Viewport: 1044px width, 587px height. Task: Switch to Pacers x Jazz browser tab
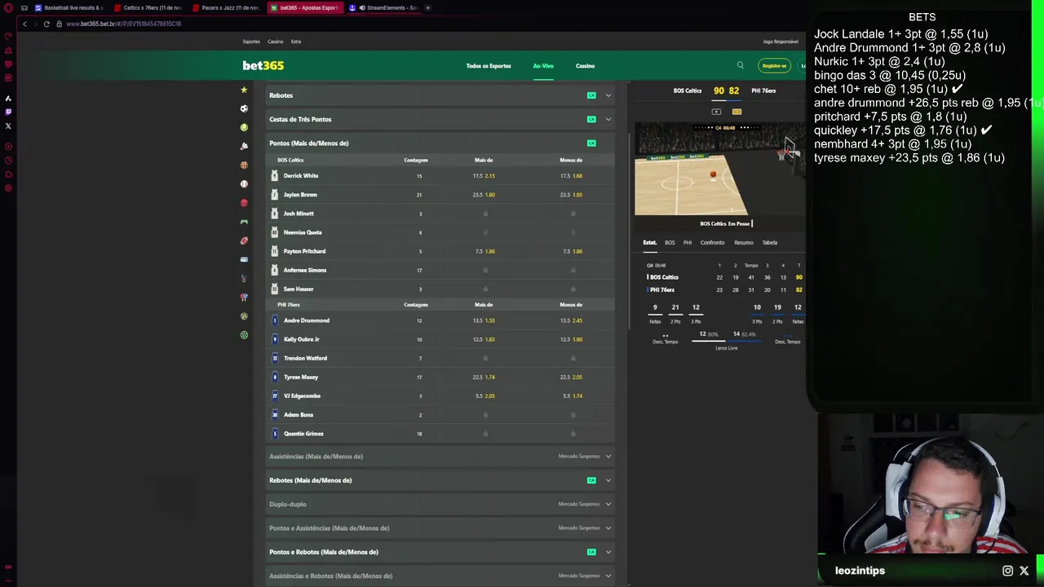(227, 8)
